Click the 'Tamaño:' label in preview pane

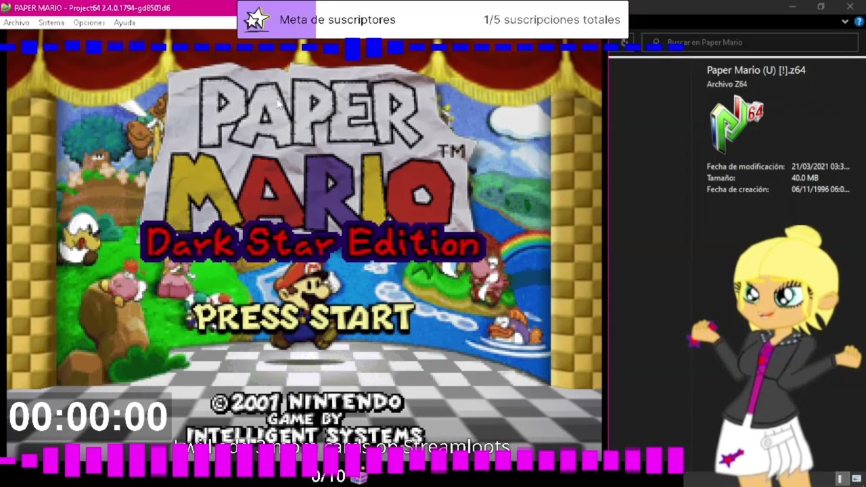(721, 178)
